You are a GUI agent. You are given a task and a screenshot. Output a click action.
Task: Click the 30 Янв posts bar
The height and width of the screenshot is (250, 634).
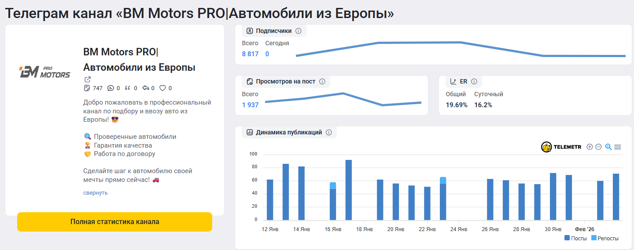pos(553,196)
